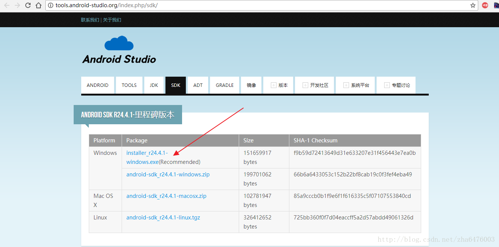The image size is (499, 247).
Task: Download android-sdk_r24.4.1-windows.zip
Action: [168, 174]
